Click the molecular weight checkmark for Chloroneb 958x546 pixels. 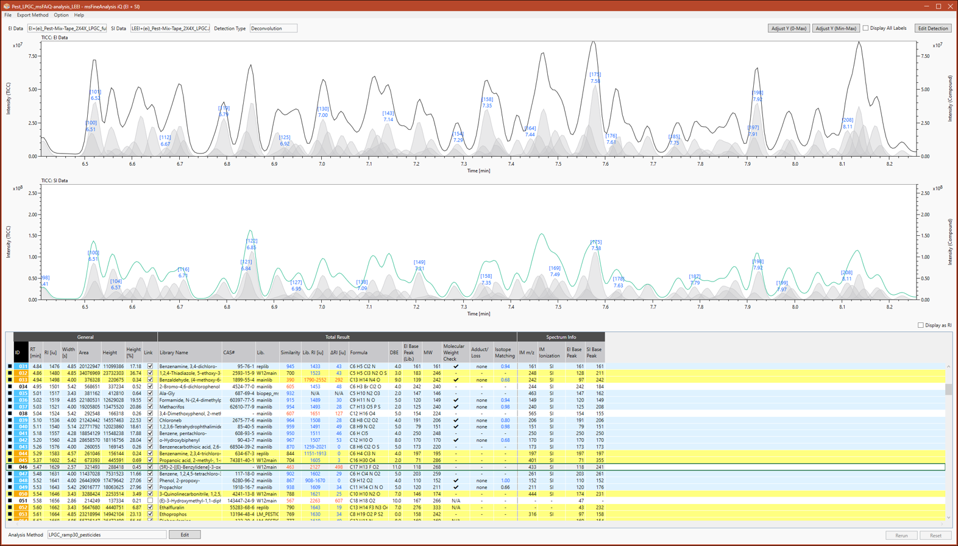click(455, 420)
